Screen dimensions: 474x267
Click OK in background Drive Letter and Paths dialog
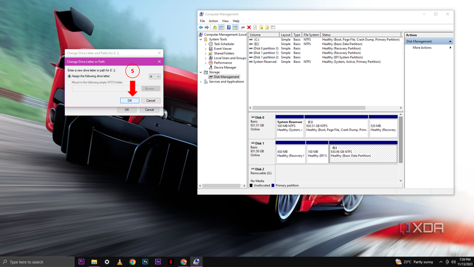127,110
